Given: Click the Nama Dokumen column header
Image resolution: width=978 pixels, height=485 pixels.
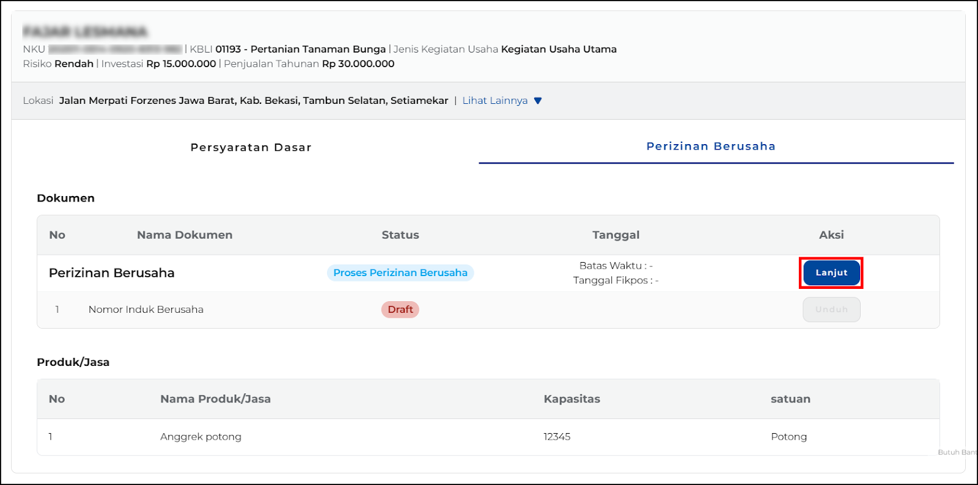Looking at the screenshot, I should pyautogui.click(x=185, y=235).
